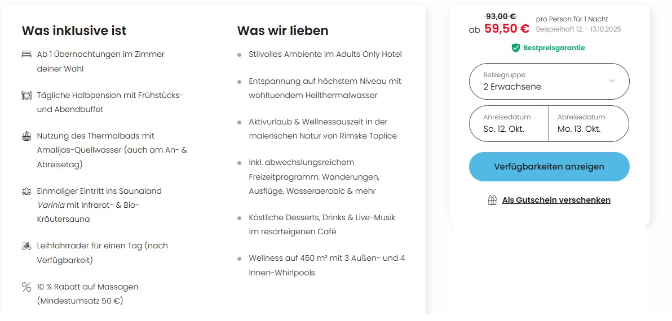Click the Bestpreisgarantie label text
The height and width of the screenshot is (321, 672).
pos(554,48)
